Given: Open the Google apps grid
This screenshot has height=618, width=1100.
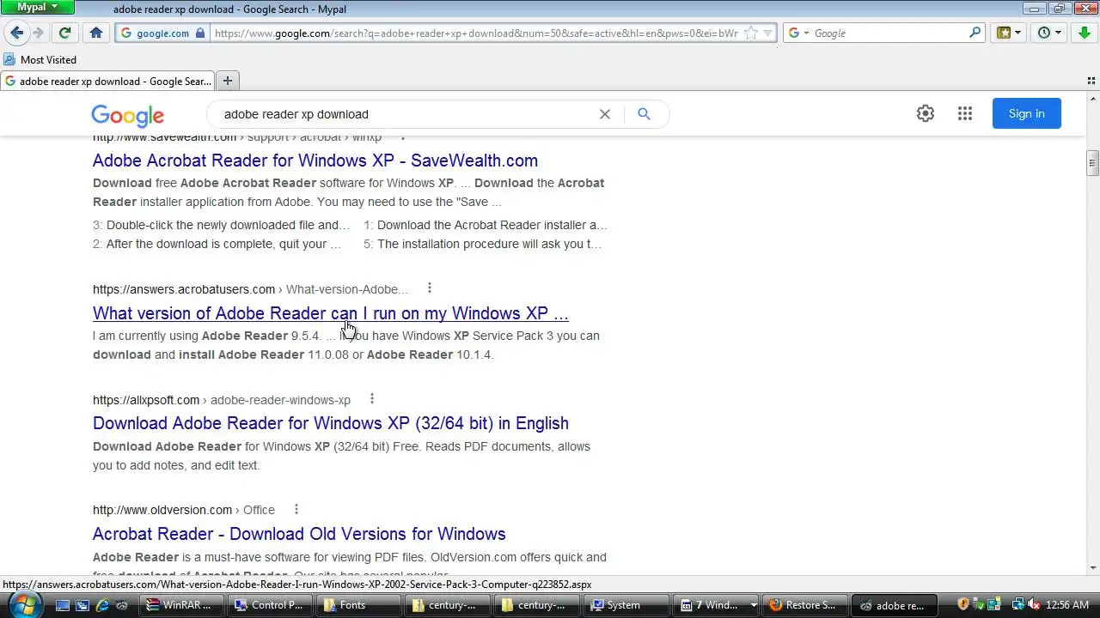Looking at the screenshot, I should [965, 113].
